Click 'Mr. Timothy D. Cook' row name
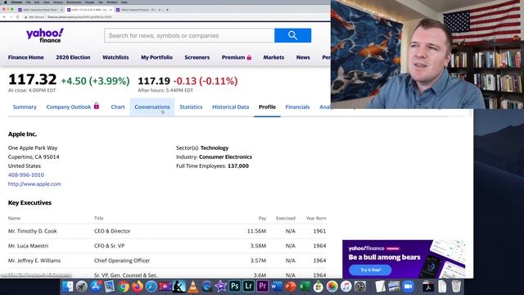524x295 pixels. click(33, 231)
